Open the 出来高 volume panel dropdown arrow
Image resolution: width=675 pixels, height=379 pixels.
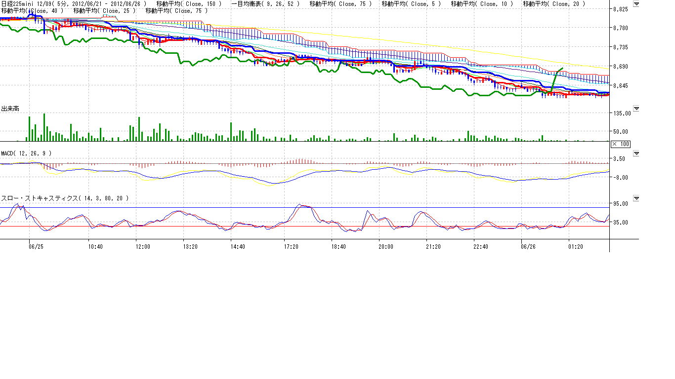tap(636, 108)
